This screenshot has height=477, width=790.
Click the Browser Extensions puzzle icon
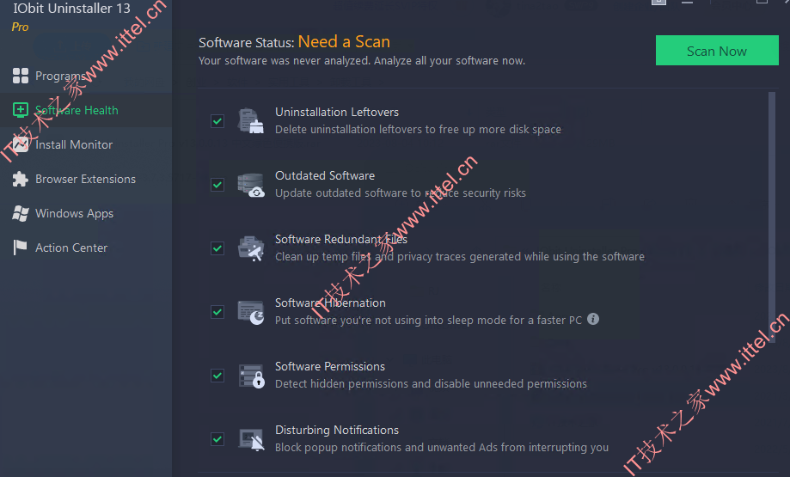[20, 179]
